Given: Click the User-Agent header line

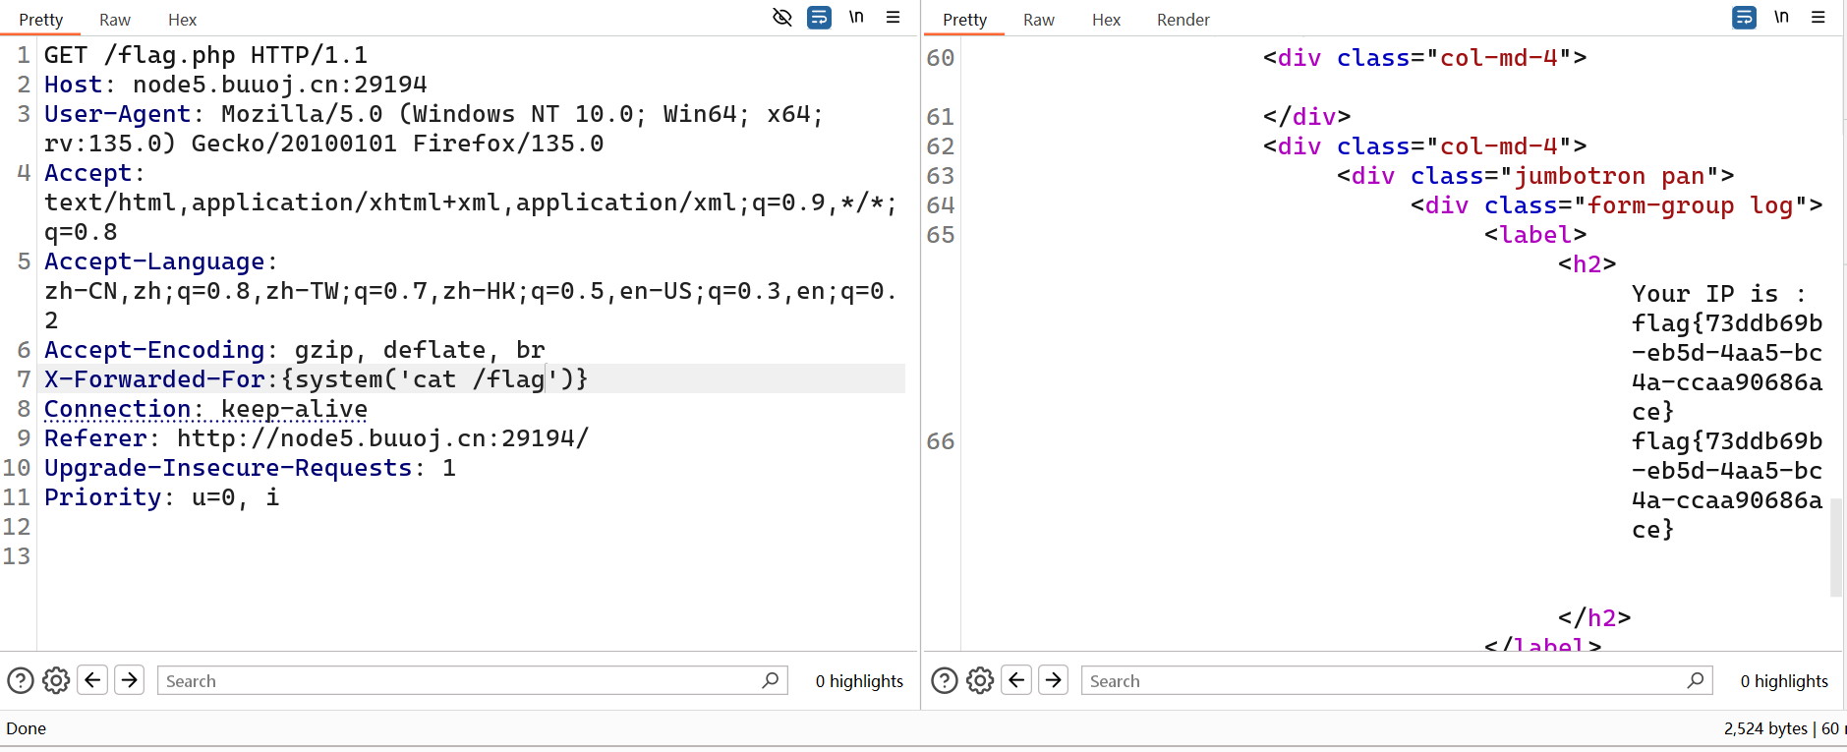Looking at the screenshot, I should pos(433,129).
